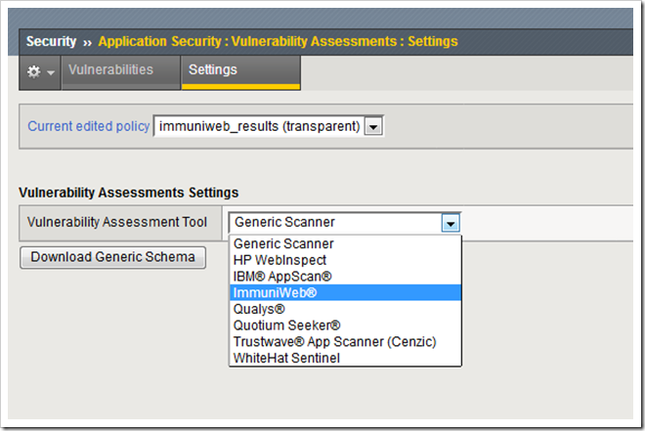The image size is (645, 431).
Task: Collapse the Vulnerability Assessment Tool dropdown arrow
Action: [451, 223]
